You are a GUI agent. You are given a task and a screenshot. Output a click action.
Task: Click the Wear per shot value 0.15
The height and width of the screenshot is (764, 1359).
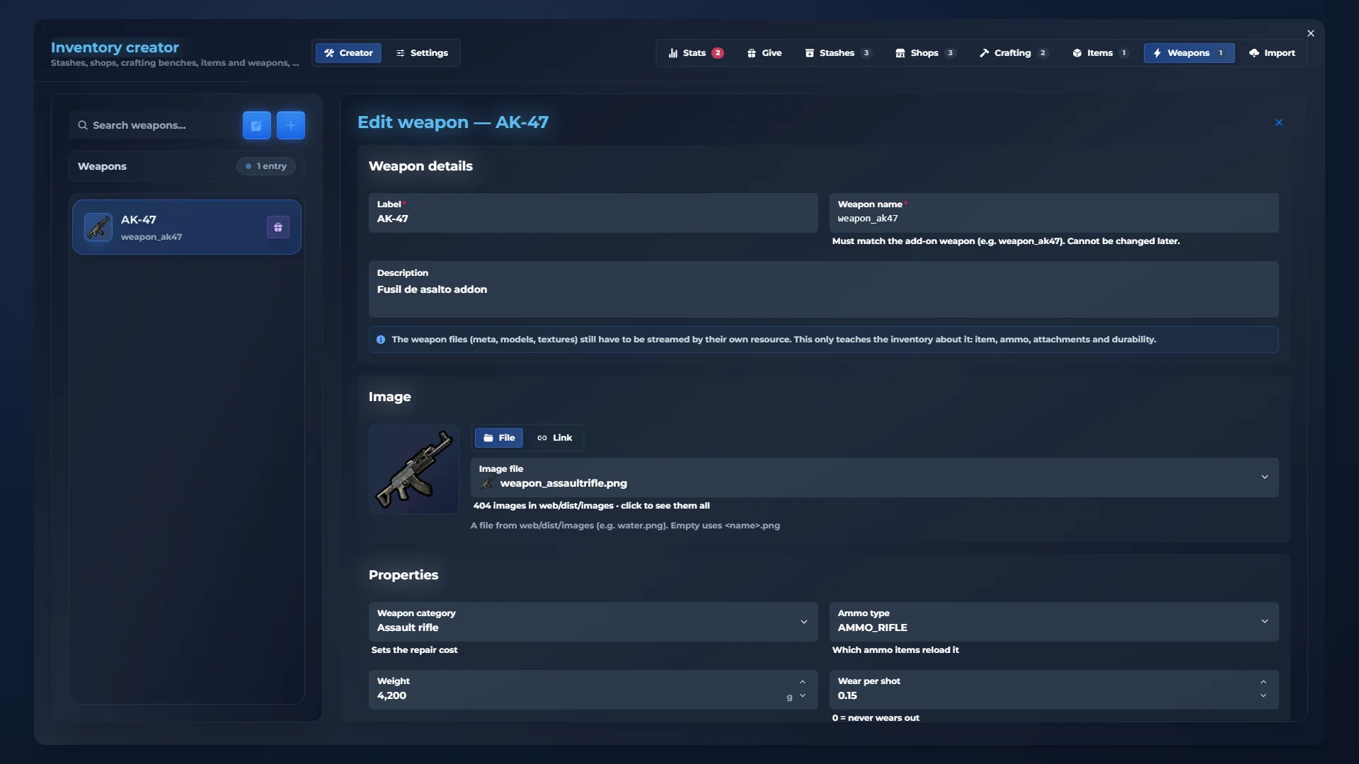(847, 695)
